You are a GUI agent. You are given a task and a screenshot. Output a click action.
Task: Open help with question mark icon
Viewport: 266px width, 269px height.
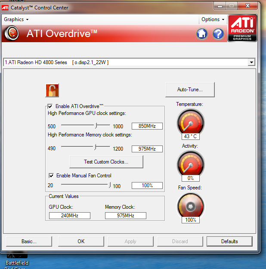click(218, 34)
